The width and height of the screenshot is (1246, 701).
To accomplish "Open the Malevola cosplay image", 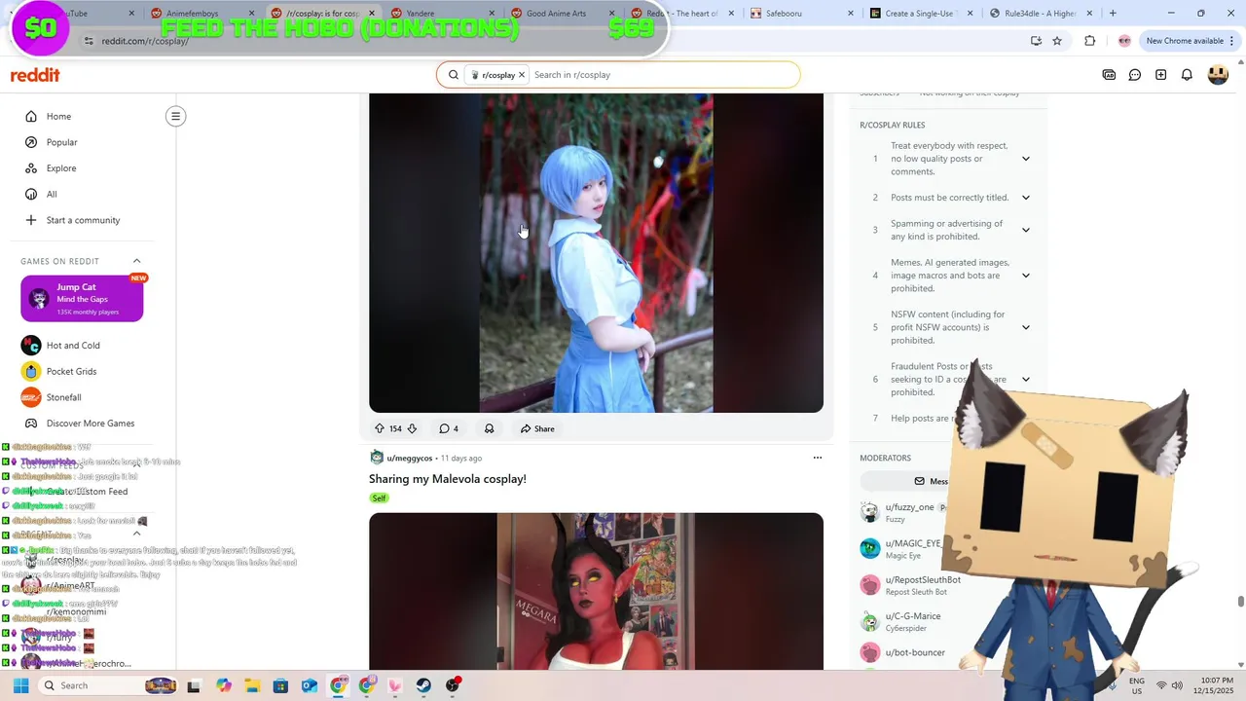I will click(596, 591).
